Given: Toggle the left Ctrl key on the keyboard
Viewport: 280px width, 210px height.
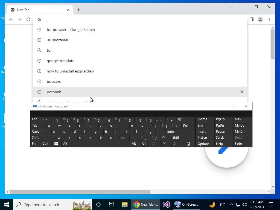Looking at the screenshot, I should tap(46, 144).
